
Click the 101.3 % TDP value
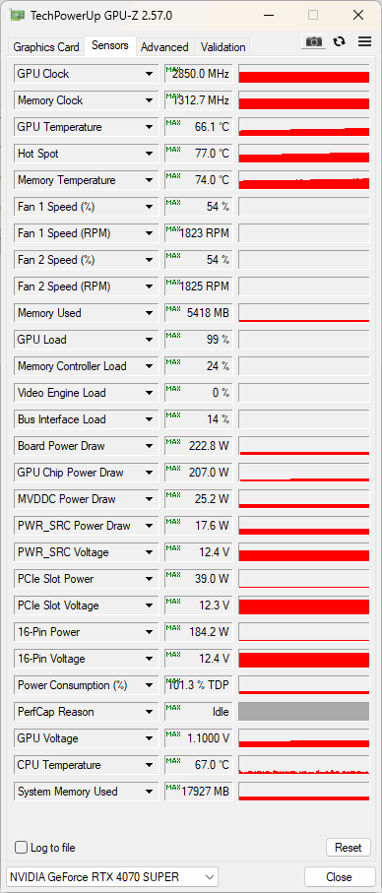(x=198, y=685)
